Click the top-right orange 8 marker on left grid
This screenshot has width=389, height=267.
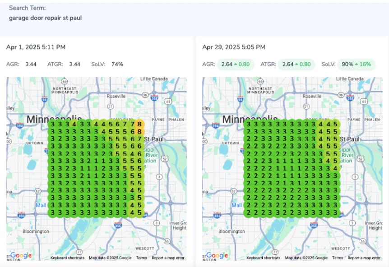(140, 124)
